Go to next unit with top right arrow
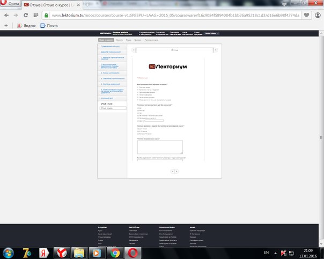Image resolution: width=324 pixels, height=259 pixels. 216,50
